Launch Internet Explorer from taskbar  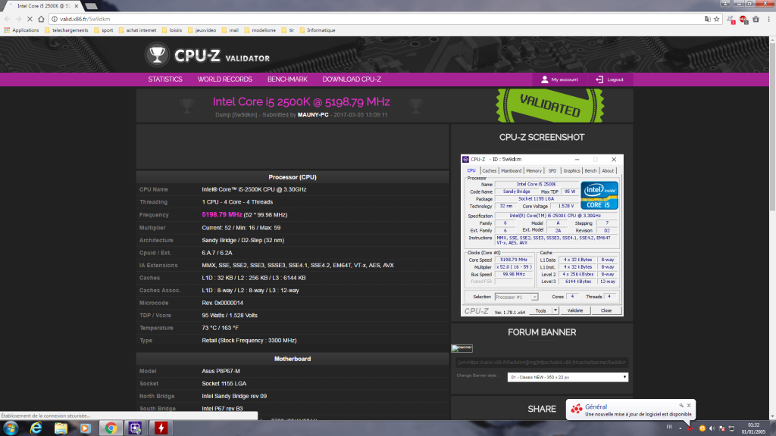tap(36, 428)
